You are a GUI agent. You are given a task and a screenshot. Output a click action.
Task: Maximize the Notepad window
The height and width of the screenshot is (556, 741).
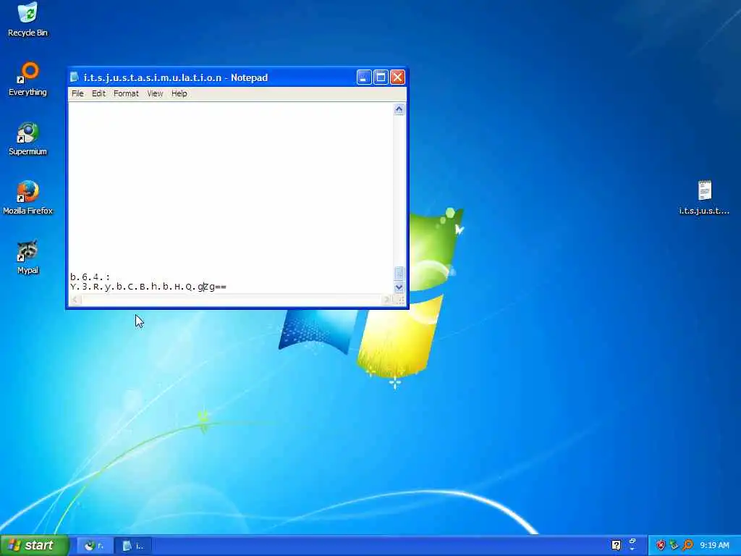pyautogui.click(x=381, y=77)
